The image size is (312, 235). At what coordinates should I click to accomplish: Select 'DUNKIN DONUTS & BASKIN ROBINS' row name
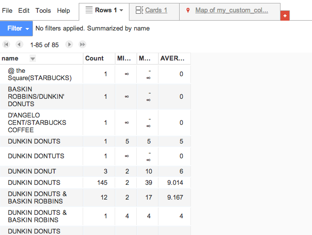pos(37,216)
